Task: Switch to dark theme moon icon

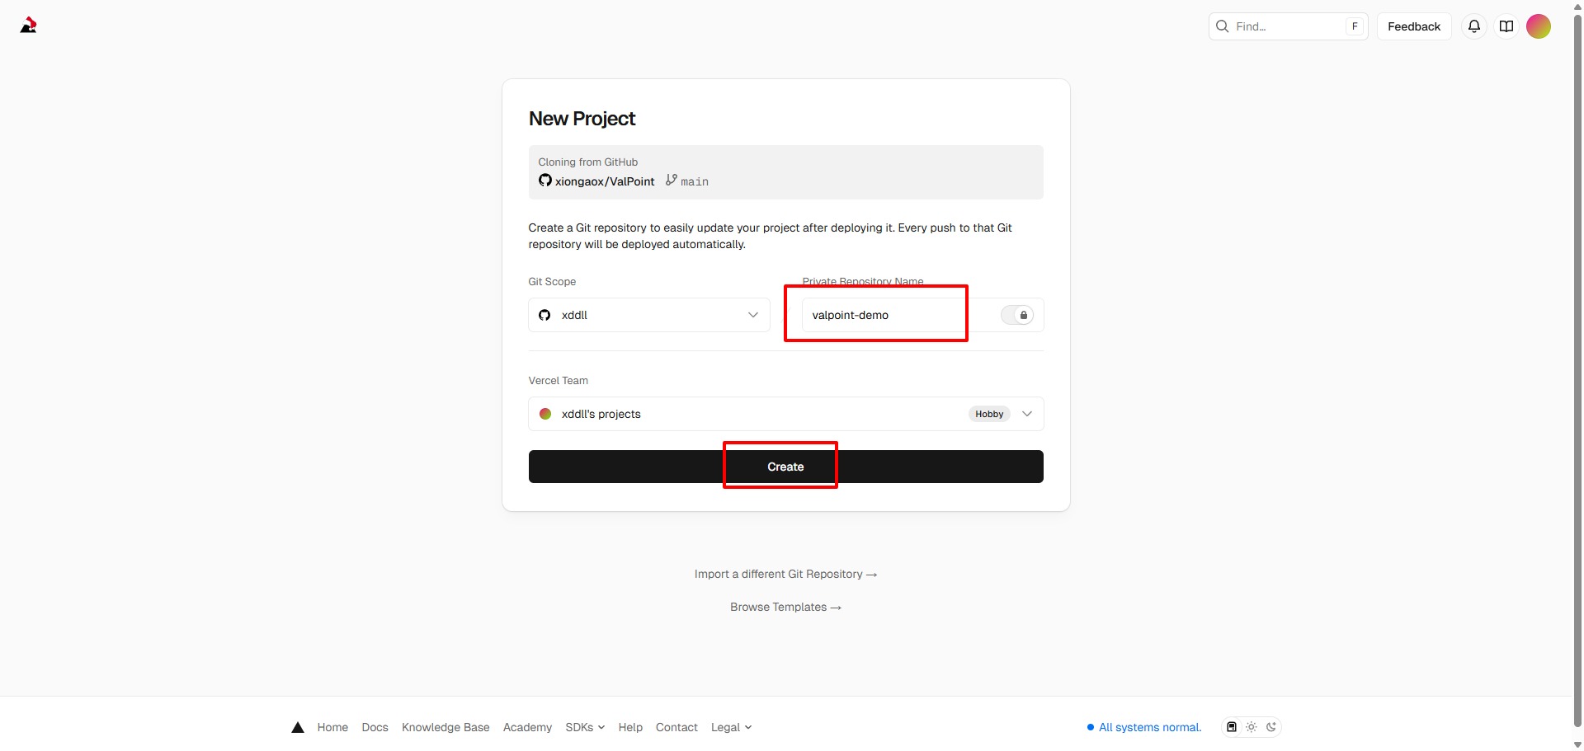Action: point(1271,727)
